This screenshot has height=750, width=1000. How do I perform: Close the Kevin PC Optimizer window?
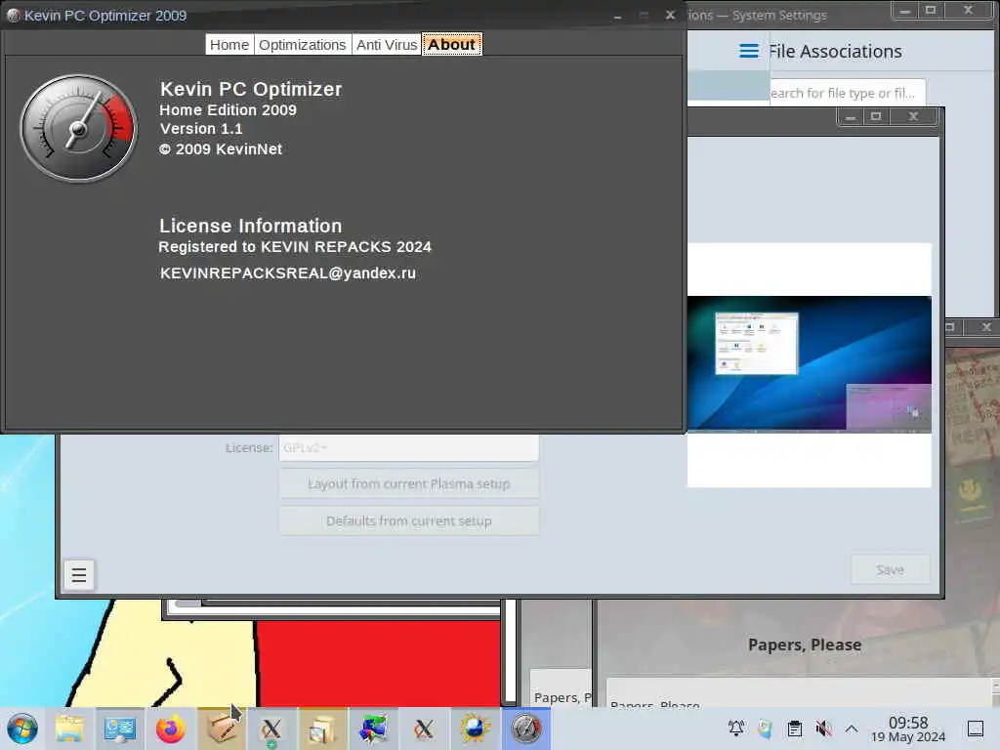[670, 15]
